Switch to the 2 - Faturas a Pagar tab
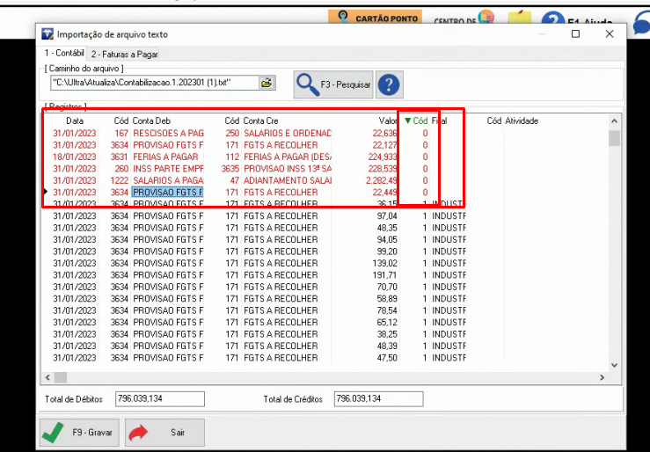 tap(124, 55)
